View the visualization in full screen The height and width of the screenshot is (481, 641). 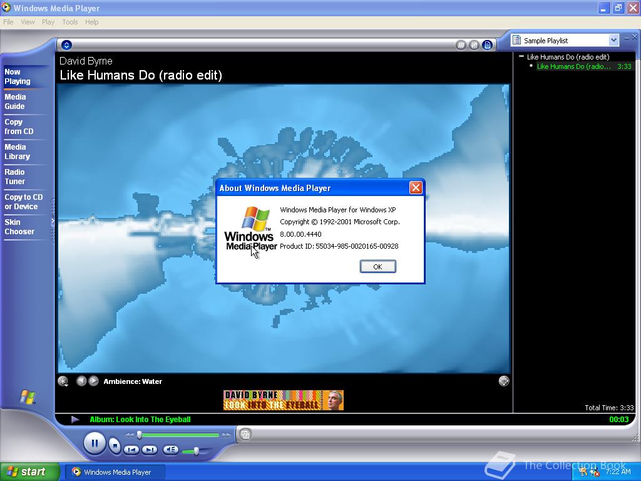[x=504, y=381]
